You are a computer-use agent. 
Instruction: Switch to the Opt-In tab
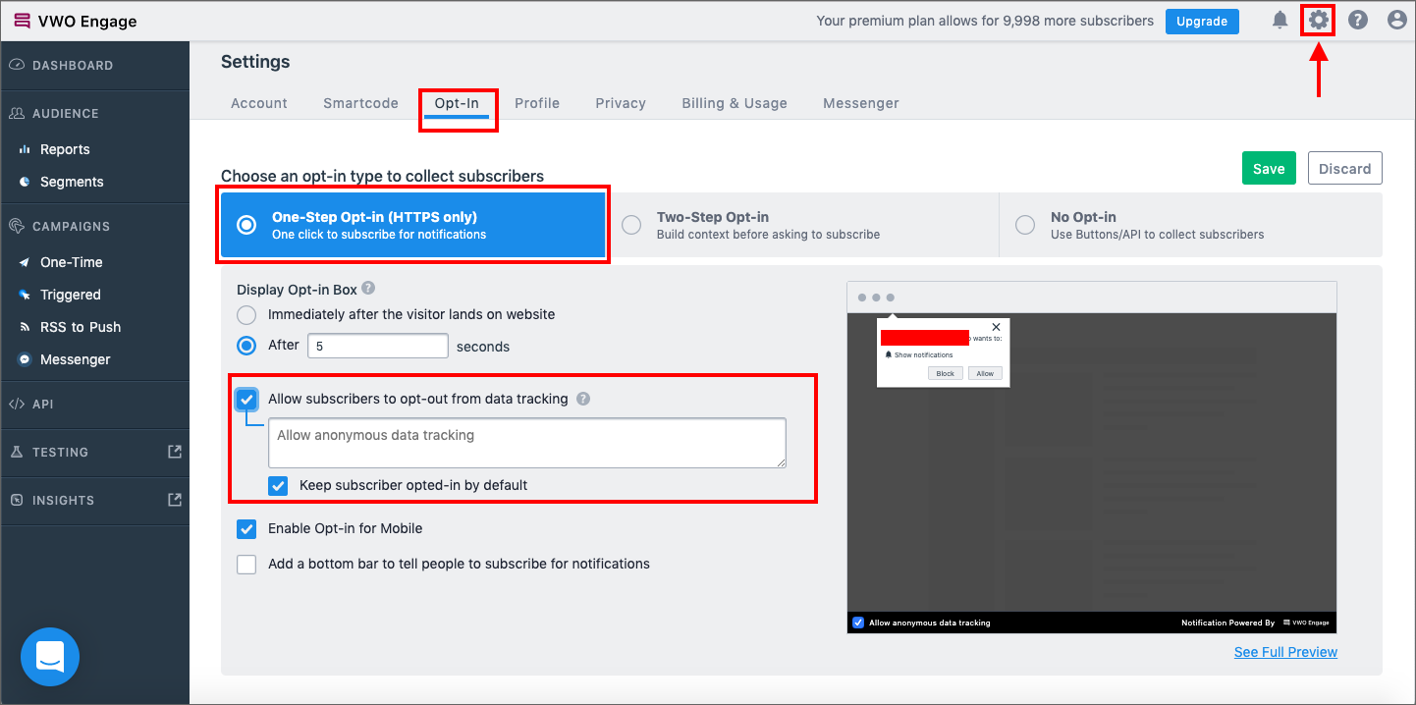(457, 103)
